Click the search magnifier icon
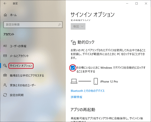This screenshot has height=122, width=151. pos(59,25)
